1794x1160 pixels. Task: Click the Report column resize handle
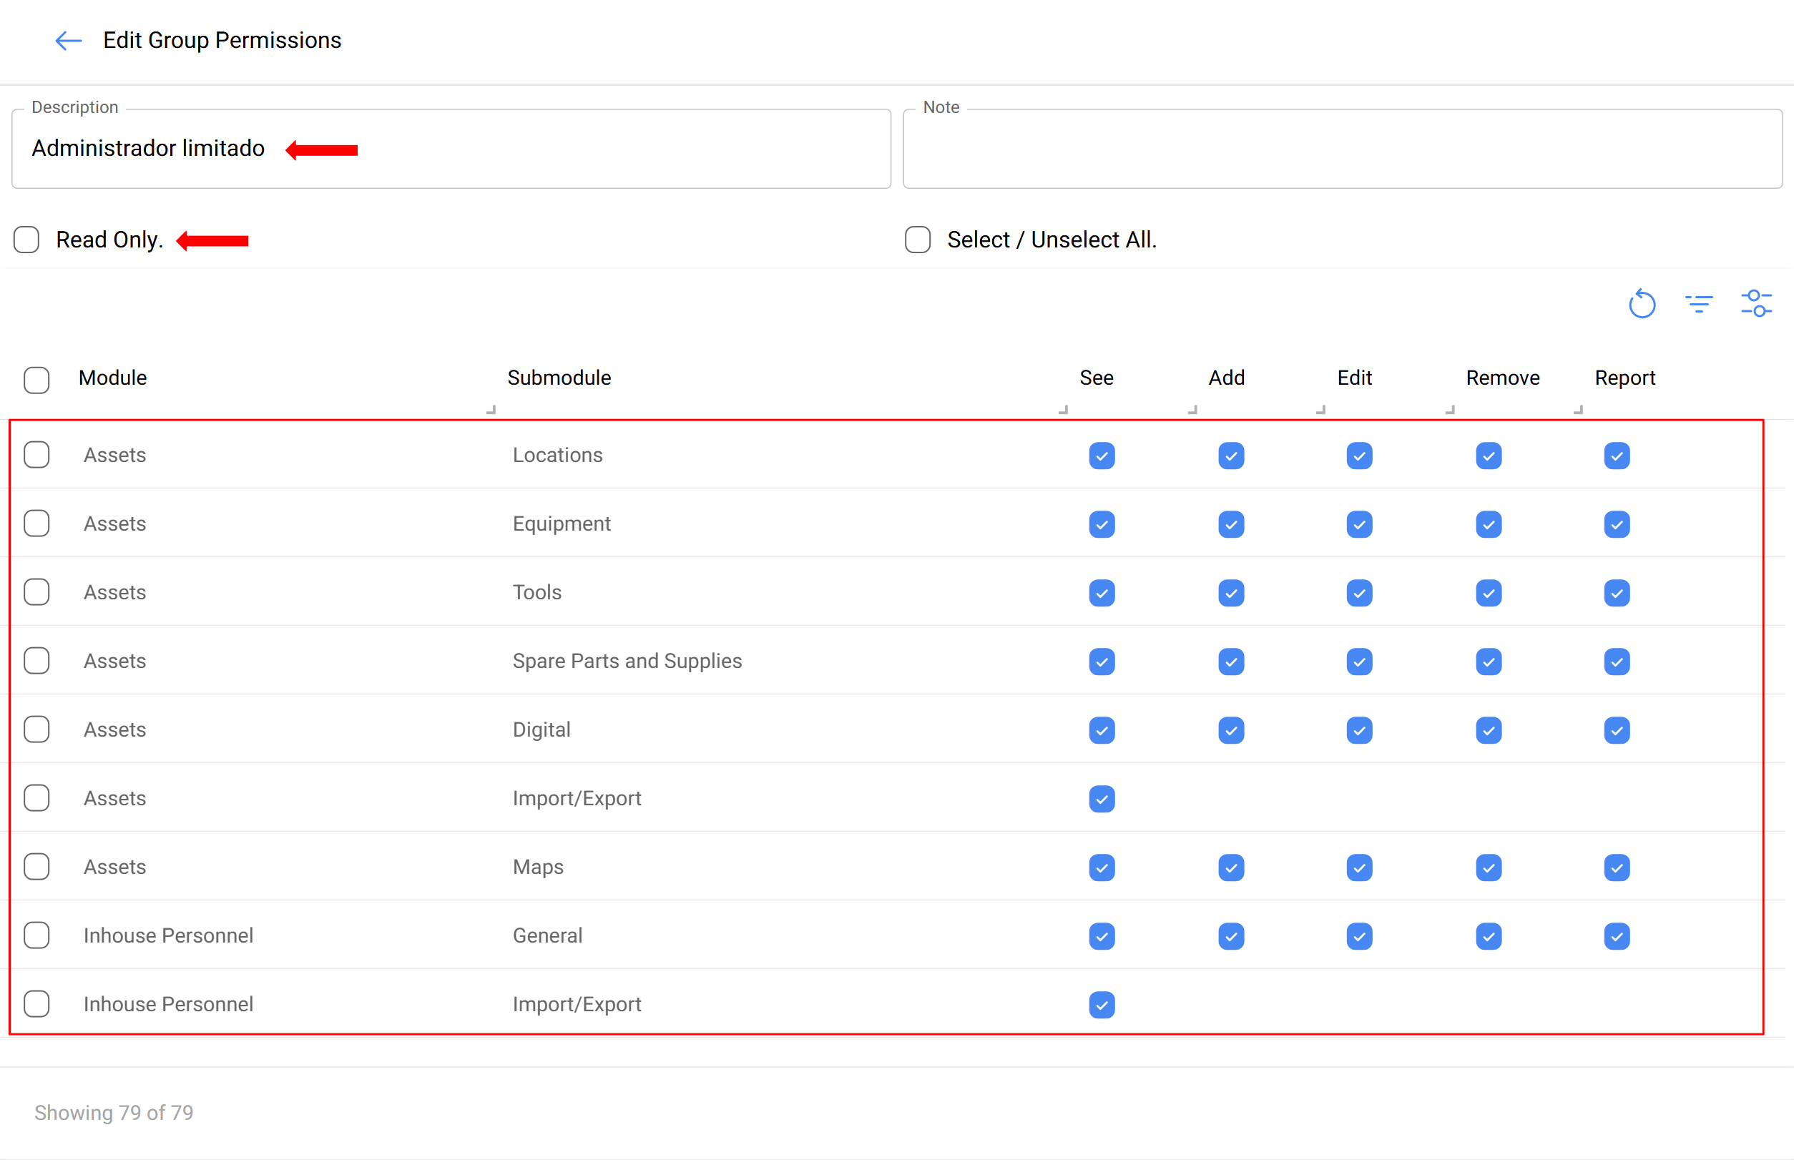pyautogui.click(x=1578, y=410)
